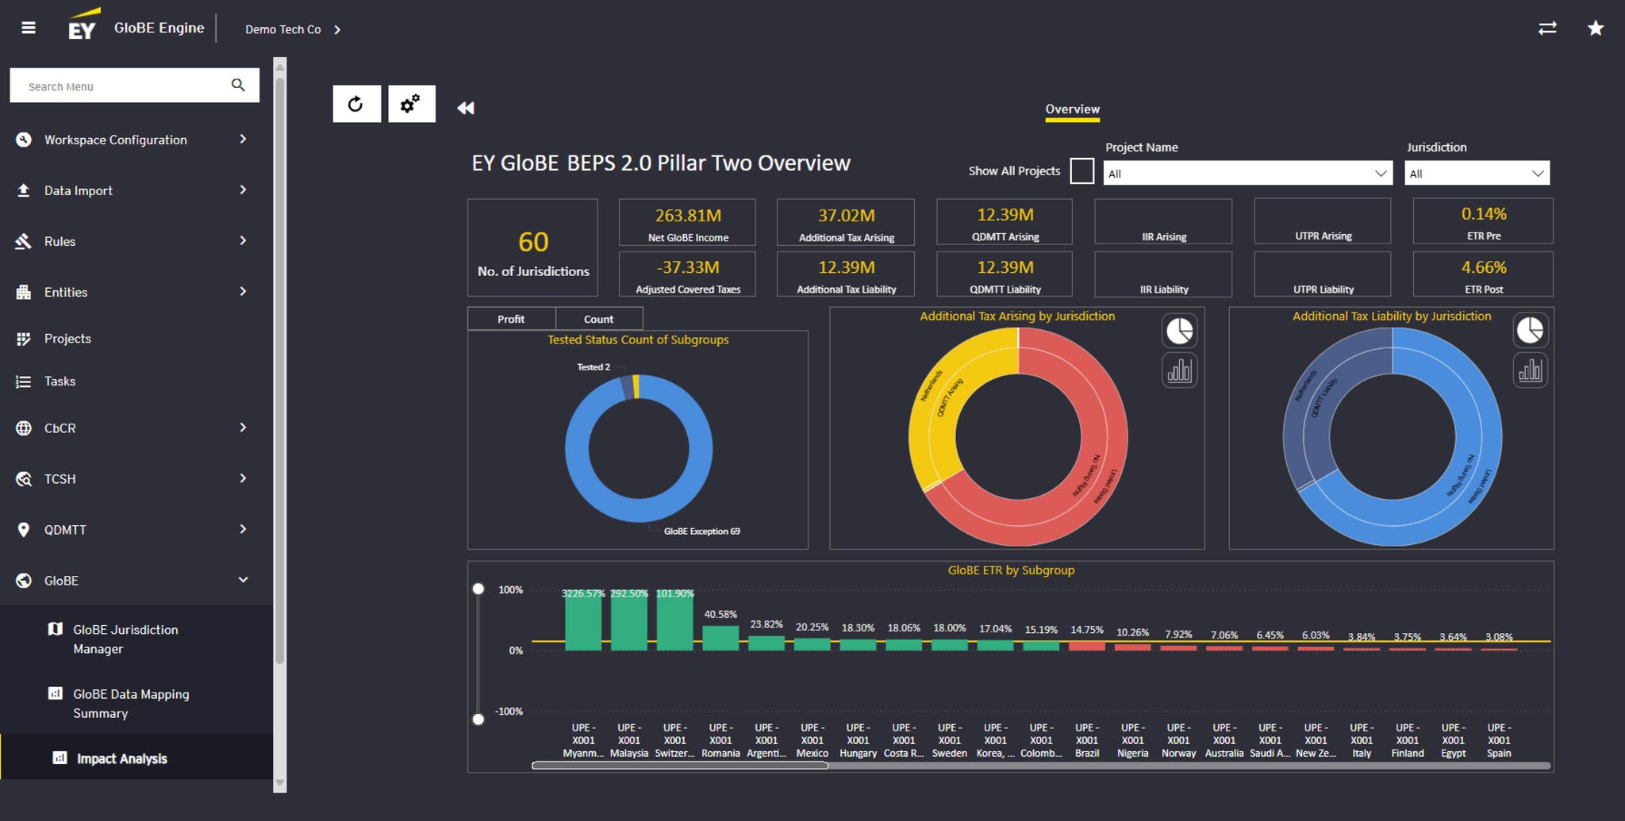This screenshot has width=1625, height=821.
Task: Switch Additional Tax Arising chart to pie view
Action: (x=1179, y=331)
